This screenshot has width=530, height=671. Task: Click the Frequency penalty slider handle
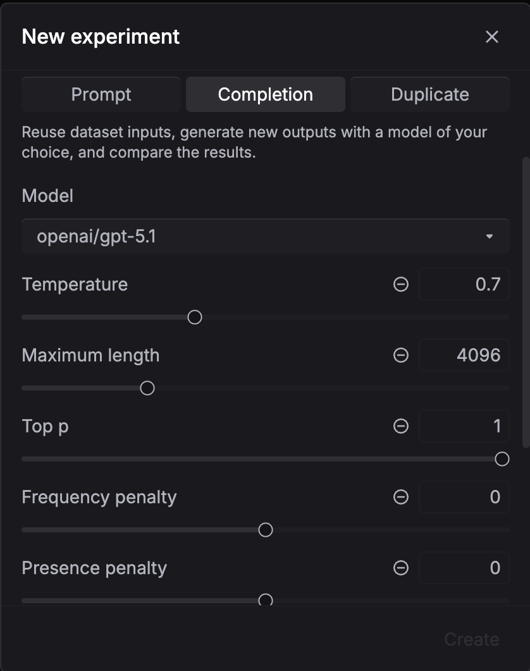click(266, 530)
